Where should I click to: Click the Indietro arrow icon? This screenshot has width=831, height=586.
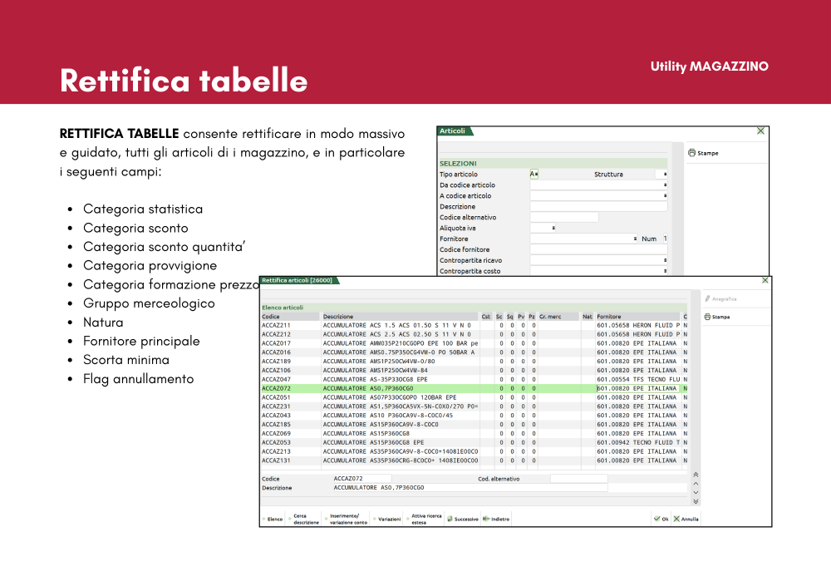(x=486, y=519)
